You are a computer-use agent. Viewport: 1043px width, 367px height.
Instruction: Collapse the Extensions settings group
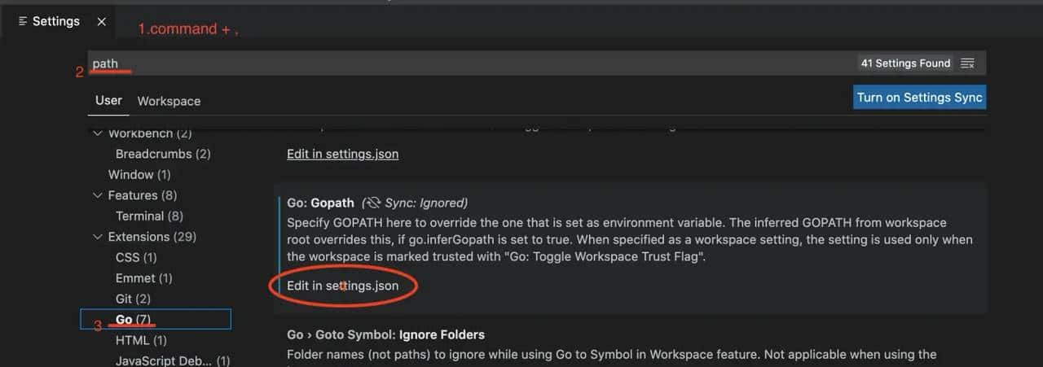tap(98, 237)
